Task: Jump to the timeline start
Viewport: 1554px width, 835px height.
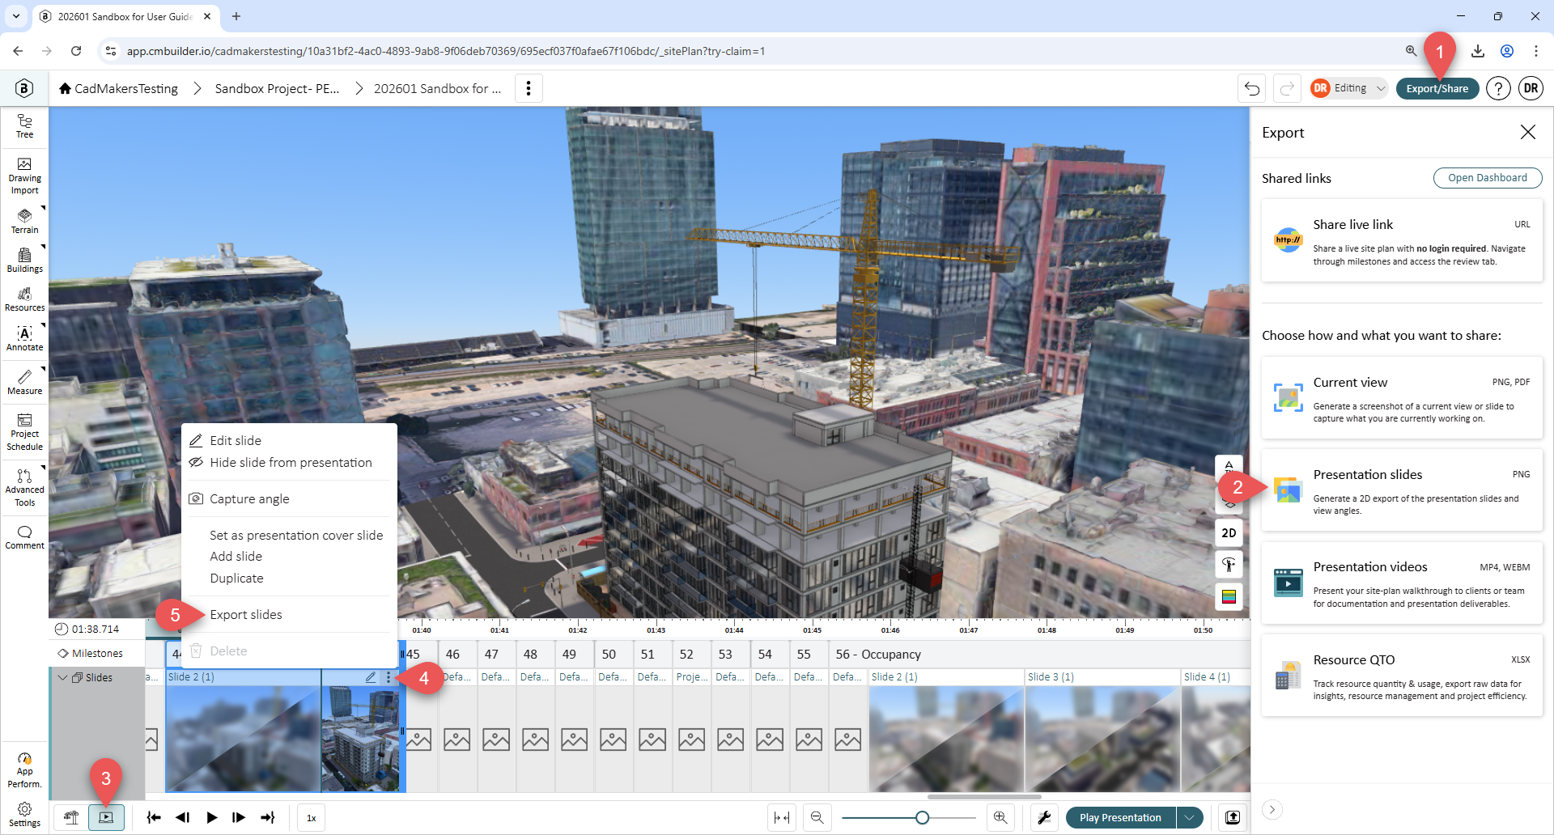Action: tap(154, 817)
